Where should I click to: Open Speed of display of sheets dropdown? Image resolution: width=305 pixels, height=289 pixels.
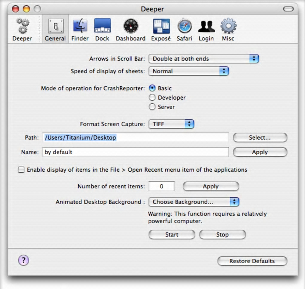pos(188,71)
